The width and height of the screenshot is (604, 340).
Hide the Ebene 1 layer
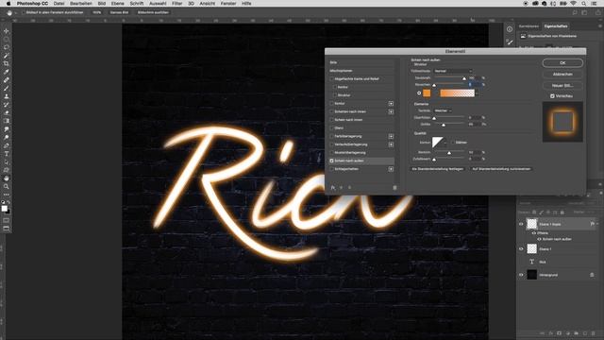(521, 249)
